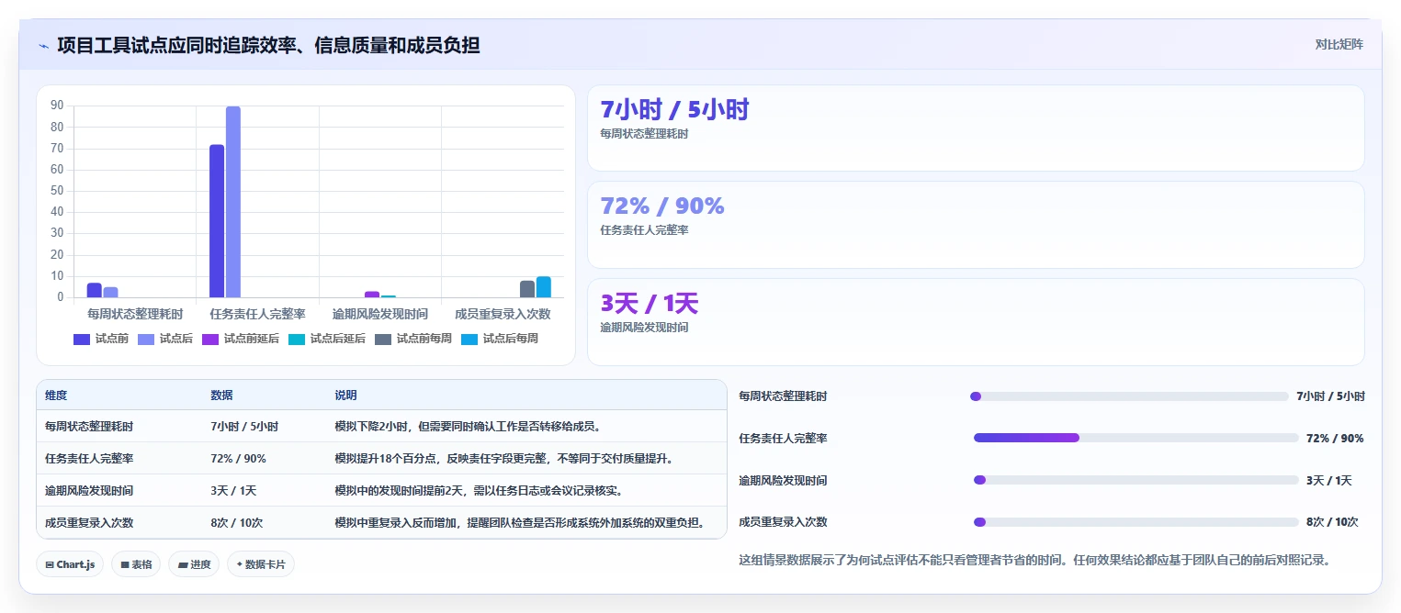
Task: Toggle the 试点前每周 legend entry
Action: [413, 339]
